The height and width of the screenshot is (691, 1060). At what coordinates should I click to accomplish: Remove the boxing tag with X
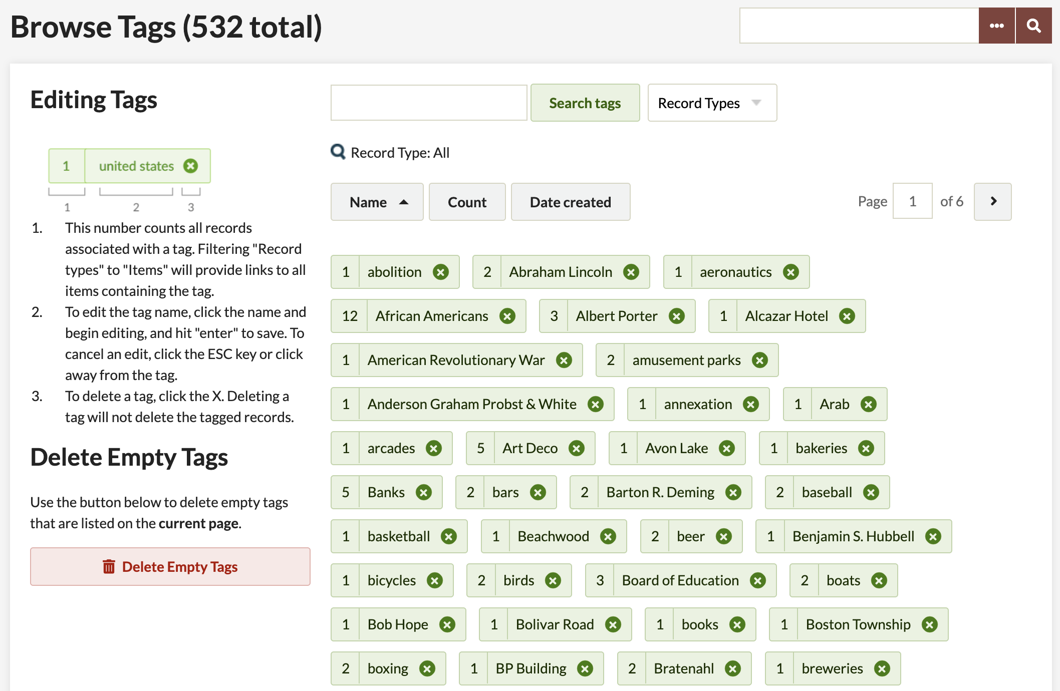point(427,668)
